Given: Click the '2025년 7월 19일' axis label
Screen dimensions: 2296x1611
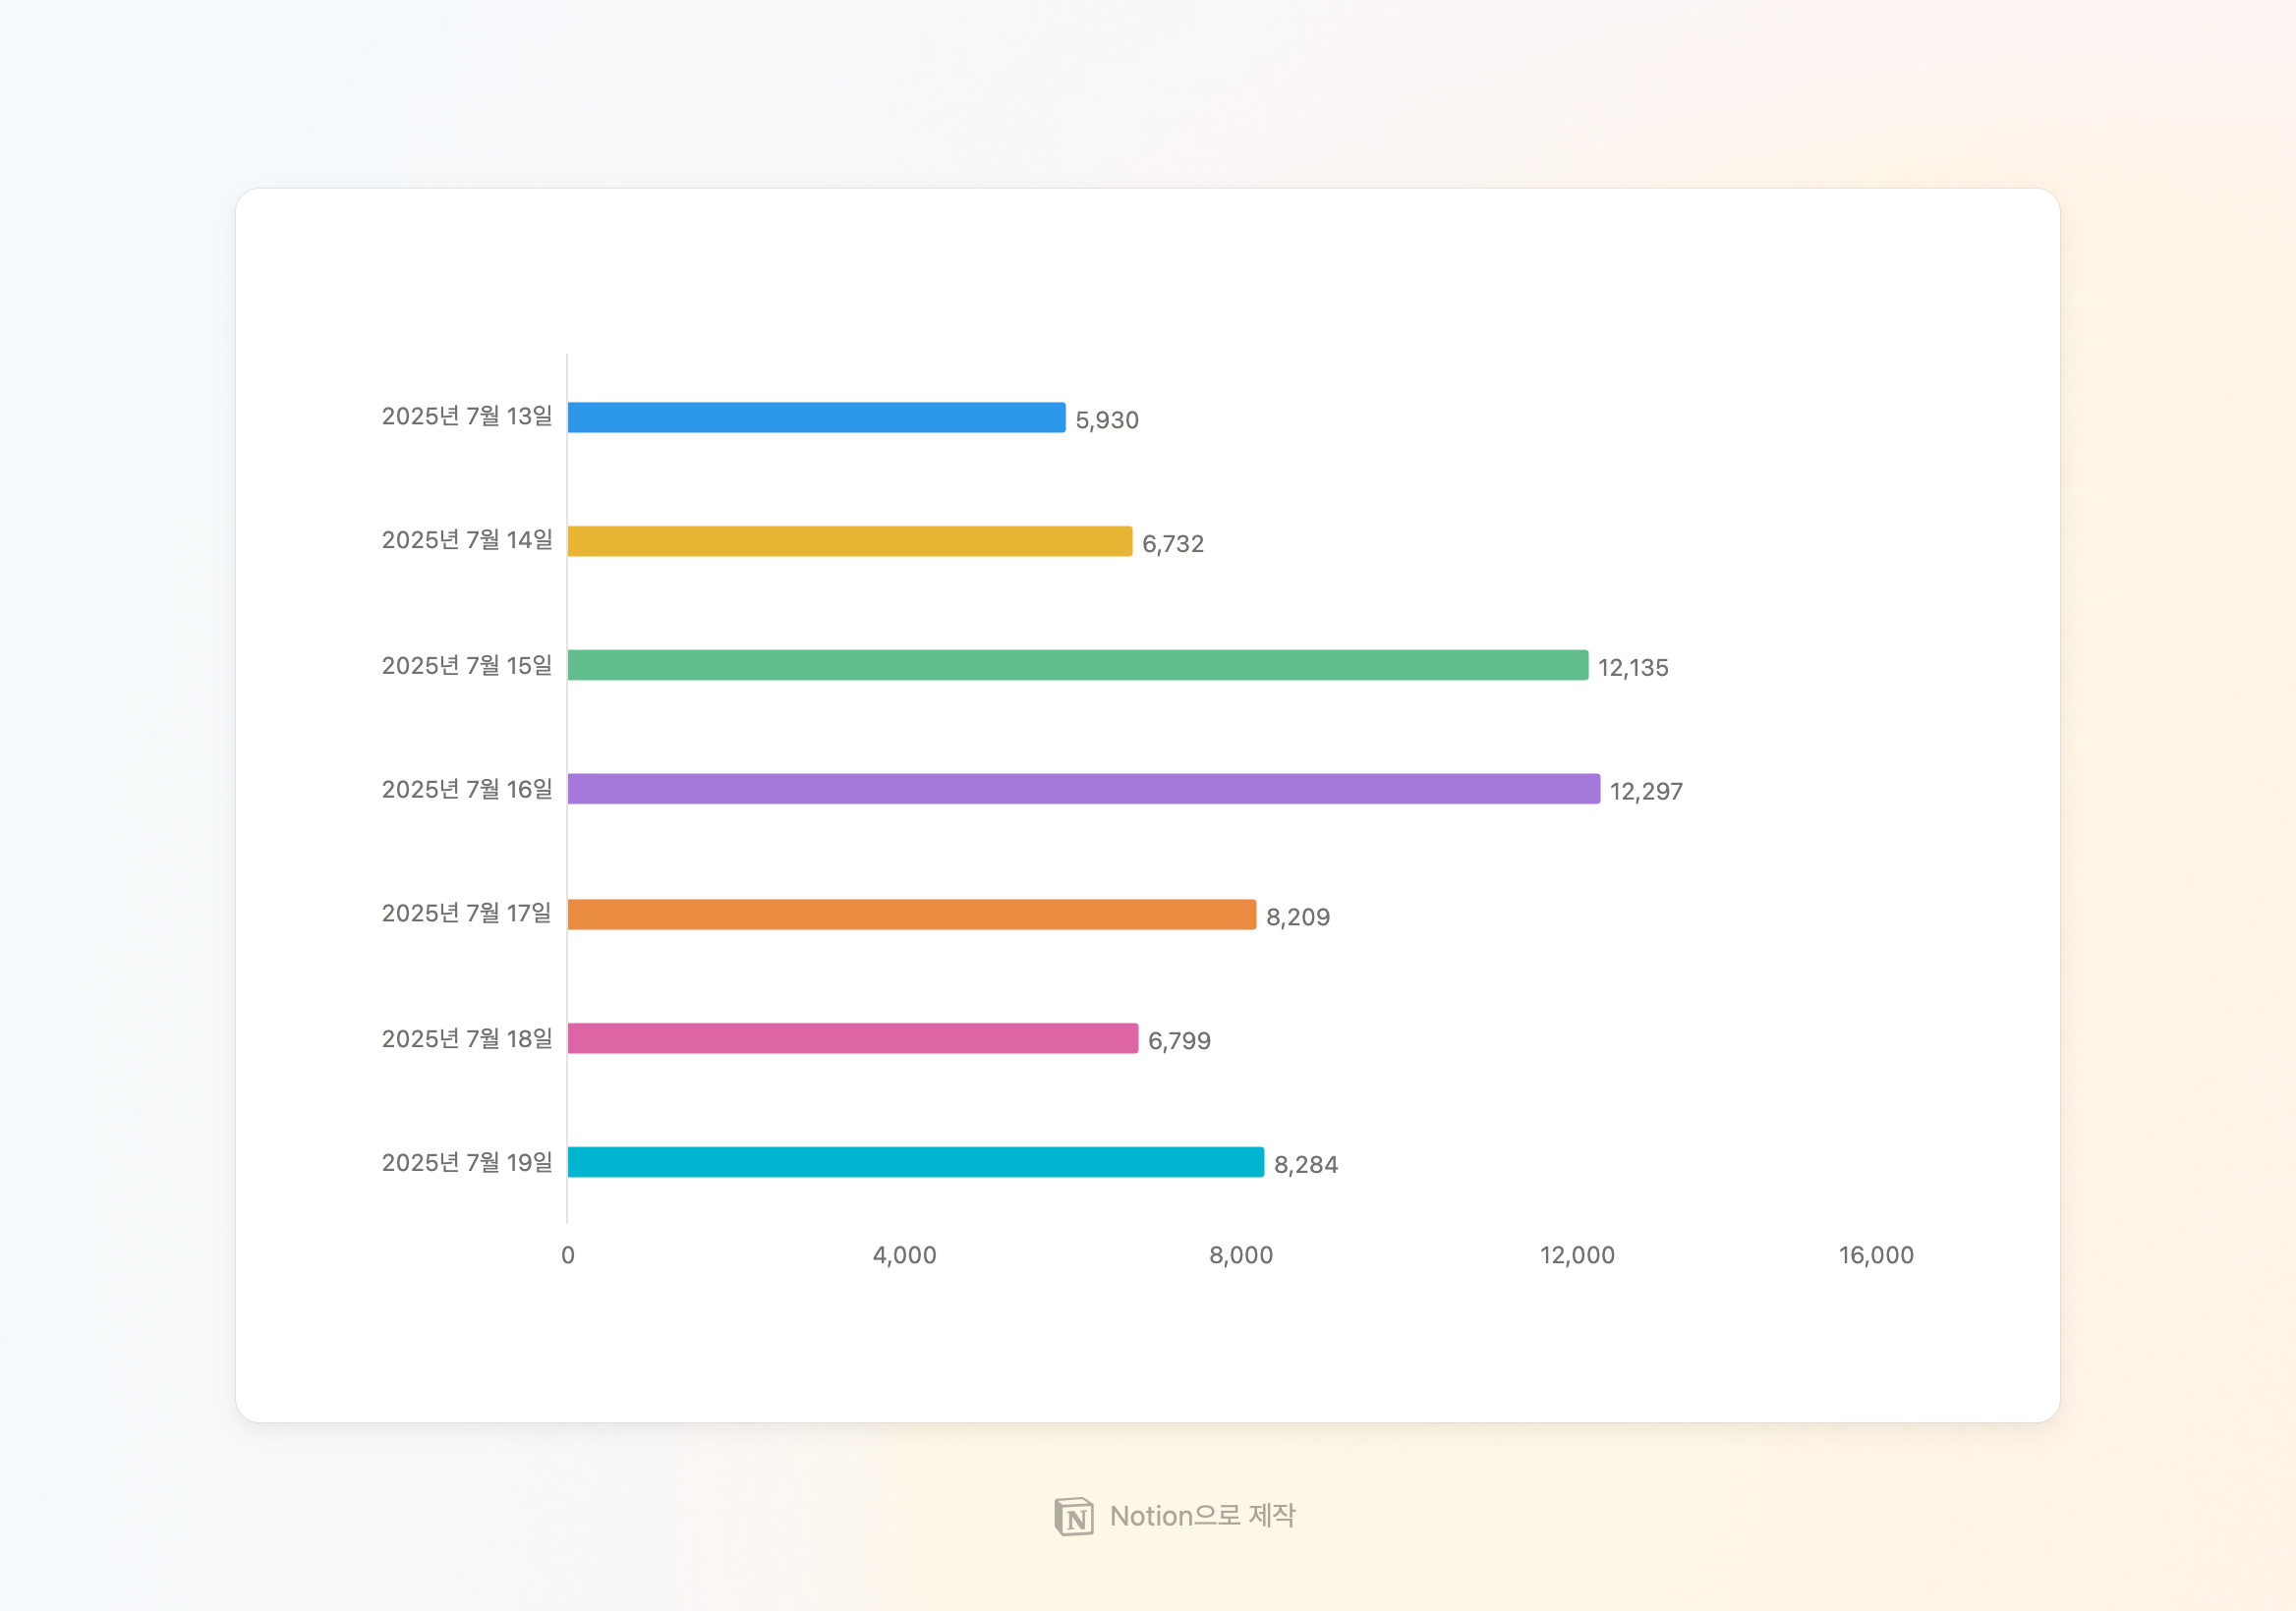Looking at the screenshot, I should [x=467, y=1162].
